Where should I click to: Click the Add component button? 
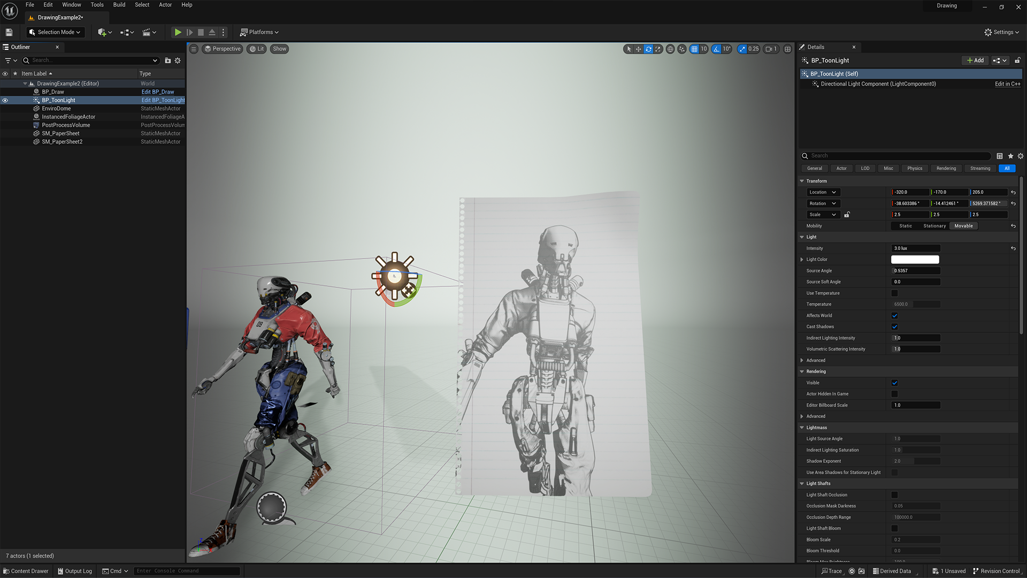(975, 60)
